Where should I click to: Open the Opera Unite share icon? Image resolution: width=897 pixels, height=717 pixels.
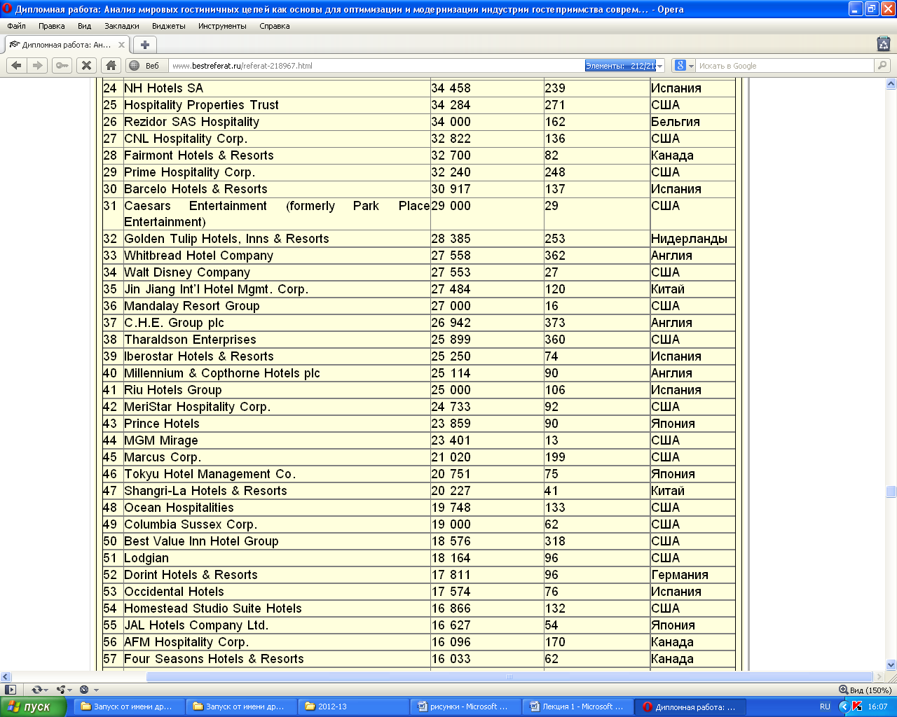coord(64,690)
